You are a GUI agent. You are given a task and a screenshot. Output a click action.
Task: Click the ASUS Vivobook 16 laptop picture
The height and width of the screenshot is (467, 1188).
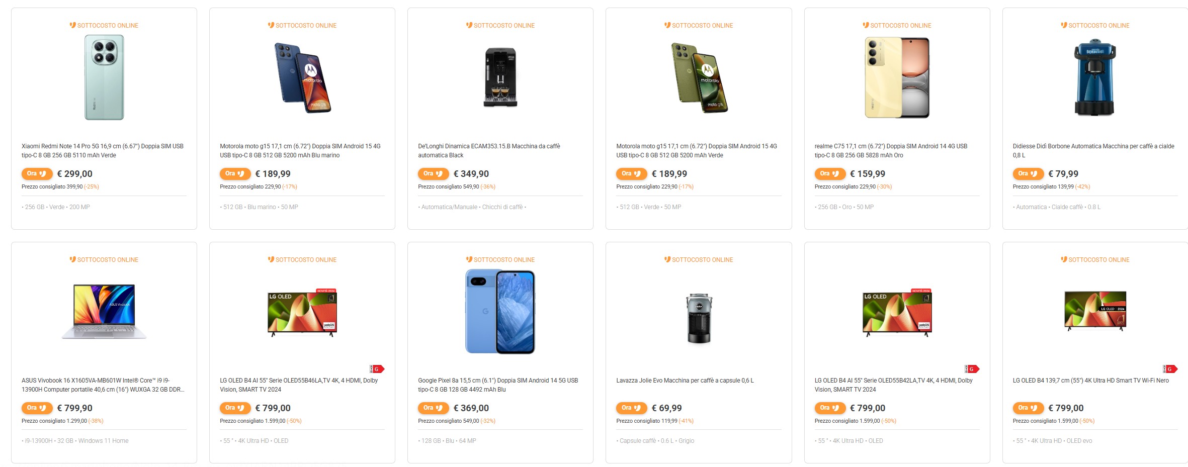[104, 312]
